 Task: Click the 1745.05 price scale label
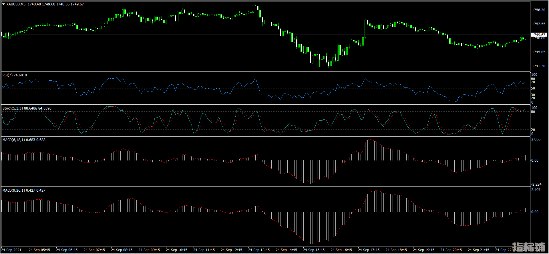point(538,52)
